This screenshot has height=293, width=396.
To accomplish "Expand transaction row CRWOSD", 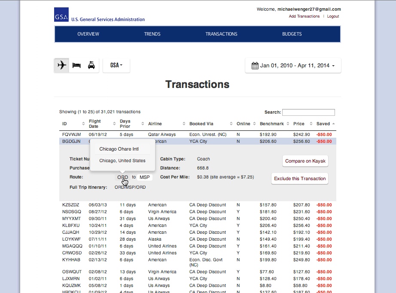I will click(x=198, y=253).
